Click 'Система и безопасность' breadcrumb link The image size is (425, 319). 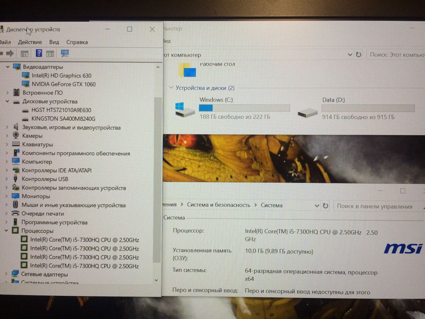[x=218, y=205]
